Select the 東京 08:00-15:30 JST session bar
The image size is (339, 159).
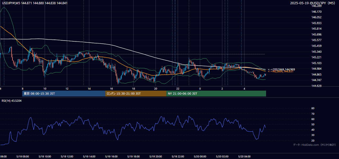[x=64, y=94]
